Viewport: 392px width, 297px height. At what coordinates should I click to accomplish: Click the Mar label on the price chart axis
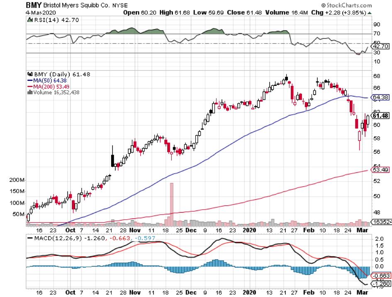(362, 230)
